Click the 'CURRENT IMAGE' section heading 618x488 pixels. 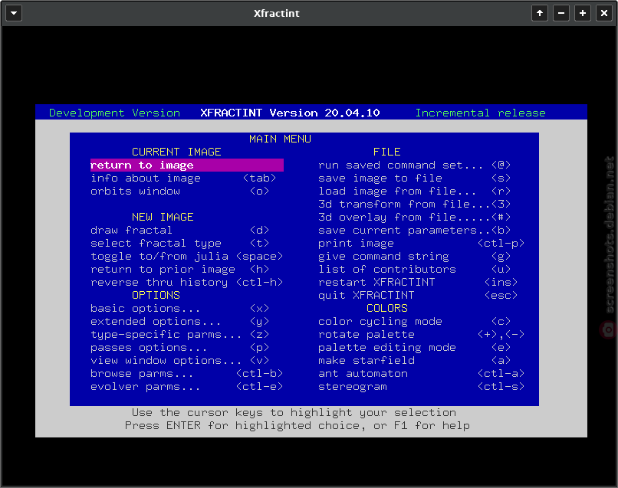tap(176, 152)
